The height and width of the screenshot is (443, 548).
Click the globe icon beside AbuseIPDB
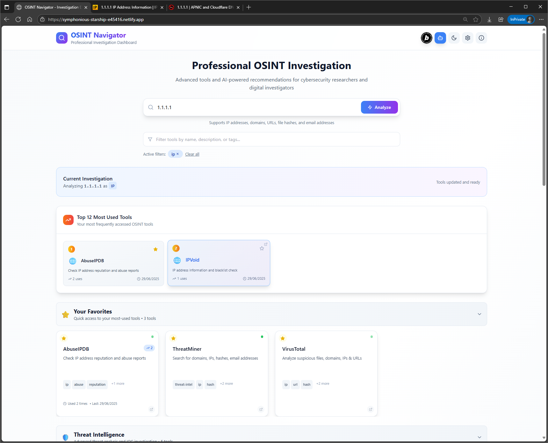73,261
